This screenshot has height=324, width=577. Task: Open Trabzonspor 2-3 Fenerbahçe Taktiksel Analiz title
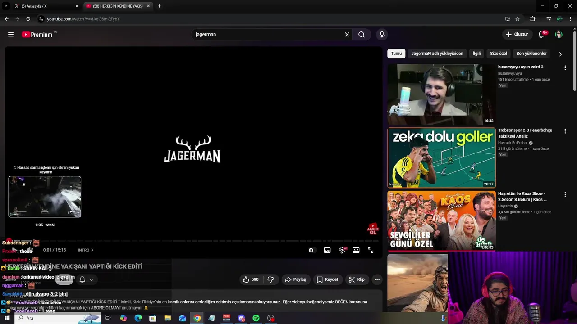click(x=525, y=133)
